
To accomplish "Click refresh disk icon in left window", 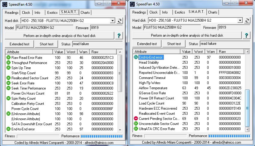I will point(120,21).
